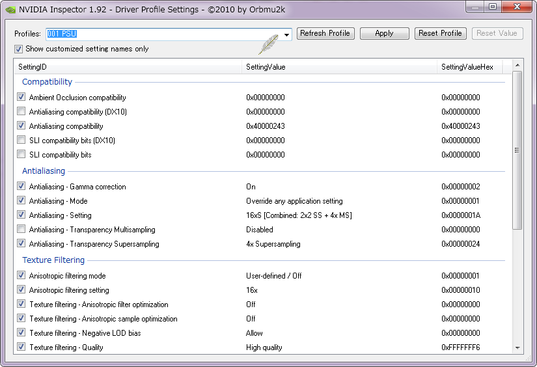This screenshot has width=537, height=367.
Task: Click the Refresh Profile button
Action: [325, 34]
